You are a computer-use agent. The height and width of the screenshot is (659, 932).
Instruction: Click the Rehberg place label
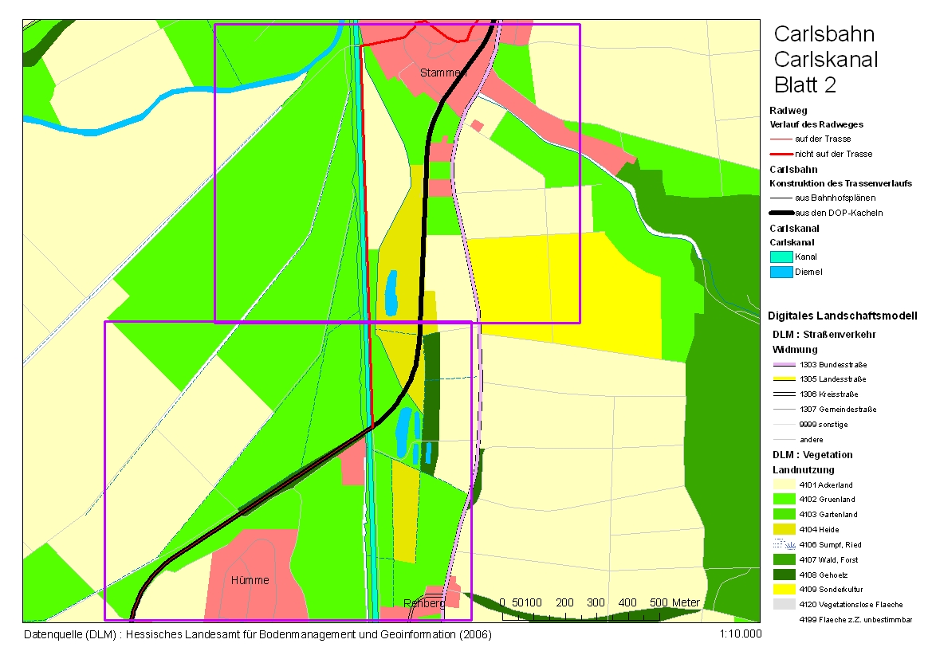(x=424, y=603)
